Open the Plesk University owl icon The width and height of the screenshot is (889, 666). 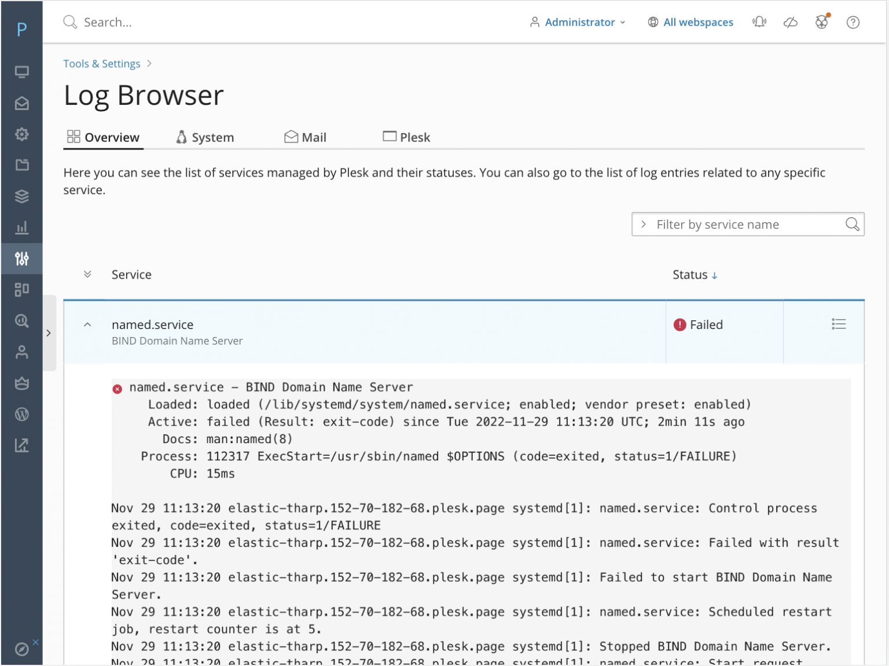(821, 22)
